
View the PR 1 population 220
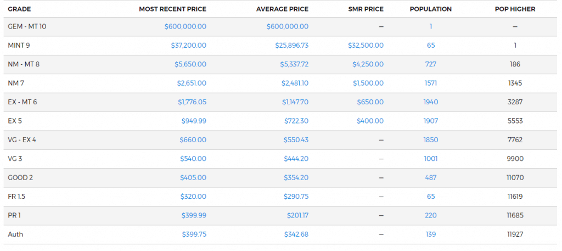(x=431, y=215)
